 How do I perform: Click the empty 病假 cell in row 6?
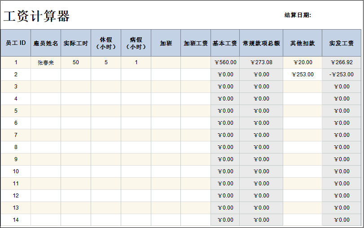click(x=136, y=123)
